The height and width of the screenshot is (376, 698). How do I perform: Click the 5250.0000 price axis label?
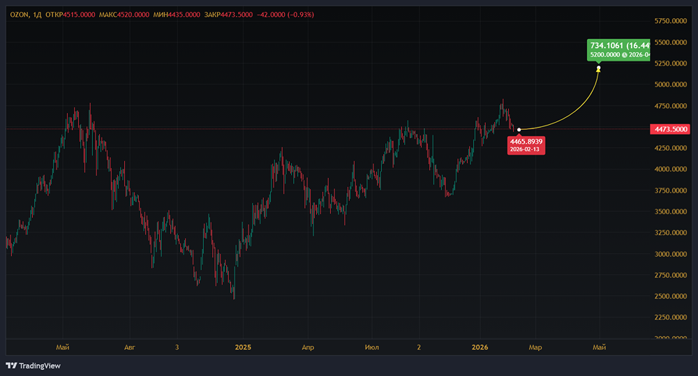(670, 63)
